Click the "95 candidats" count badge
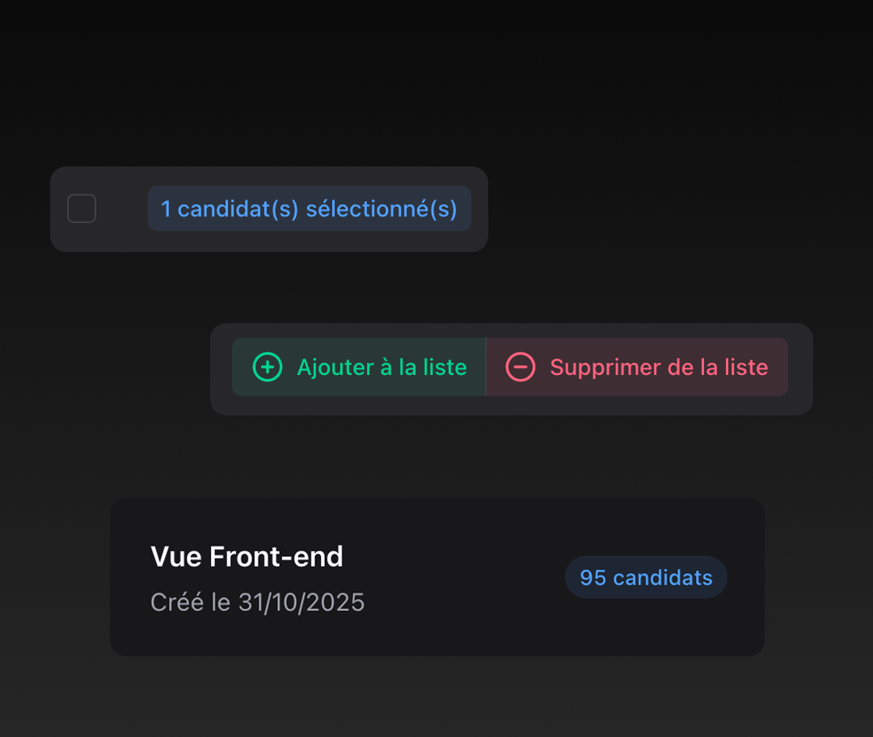Image resolution: width=873 pixels, height=737 pixels. pos(646,578)
